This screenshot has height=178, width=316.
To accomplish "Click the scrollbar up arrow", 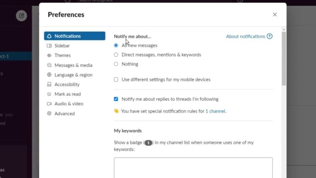I will 284,29.
